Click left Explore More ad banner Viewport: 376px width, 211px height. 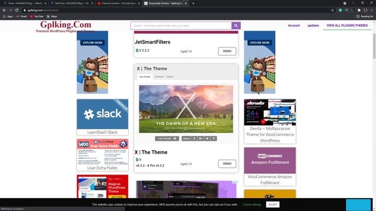tap(92, 62)
